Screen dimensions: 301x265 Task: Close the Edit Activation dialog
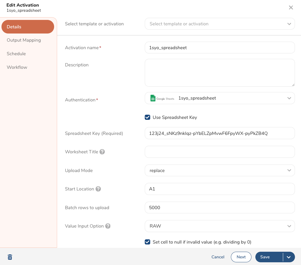coord(291,8)
